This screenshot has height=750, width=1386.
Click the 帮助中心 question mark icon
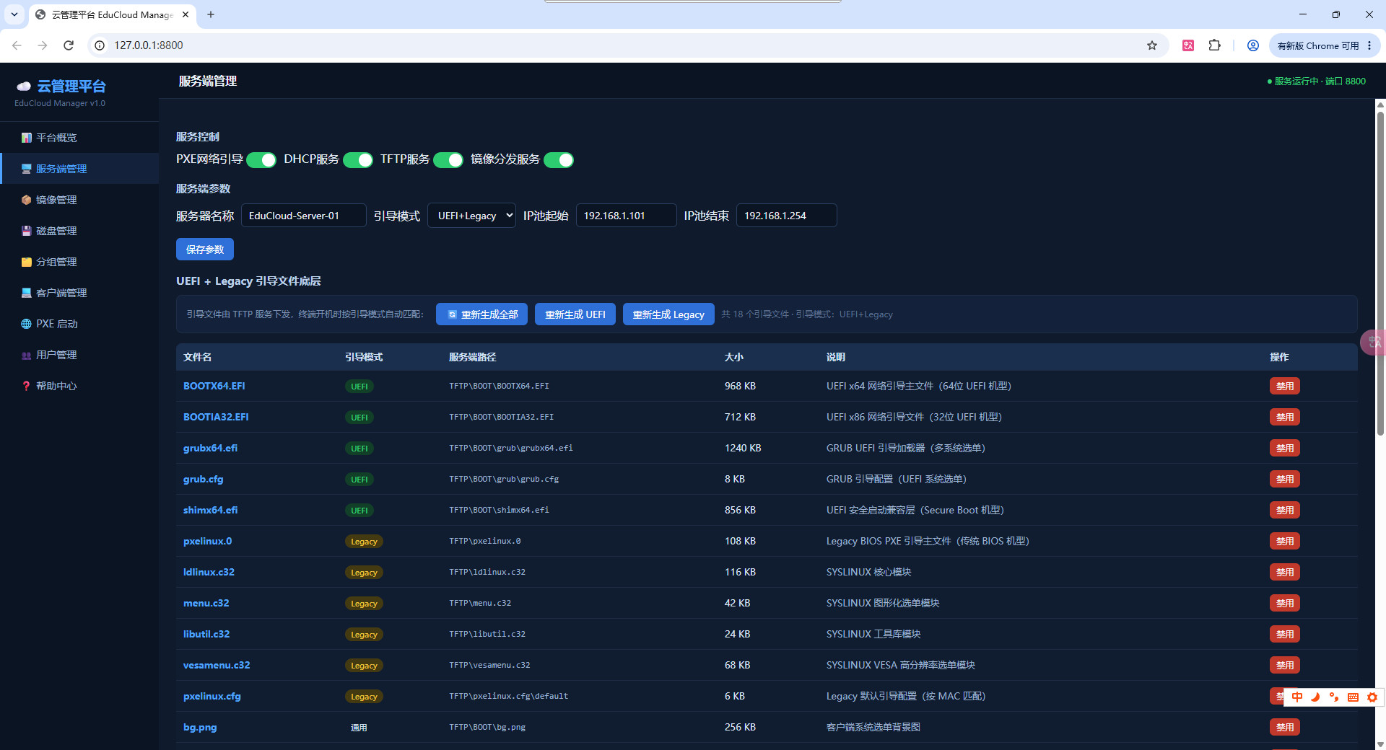pos(27,386)
